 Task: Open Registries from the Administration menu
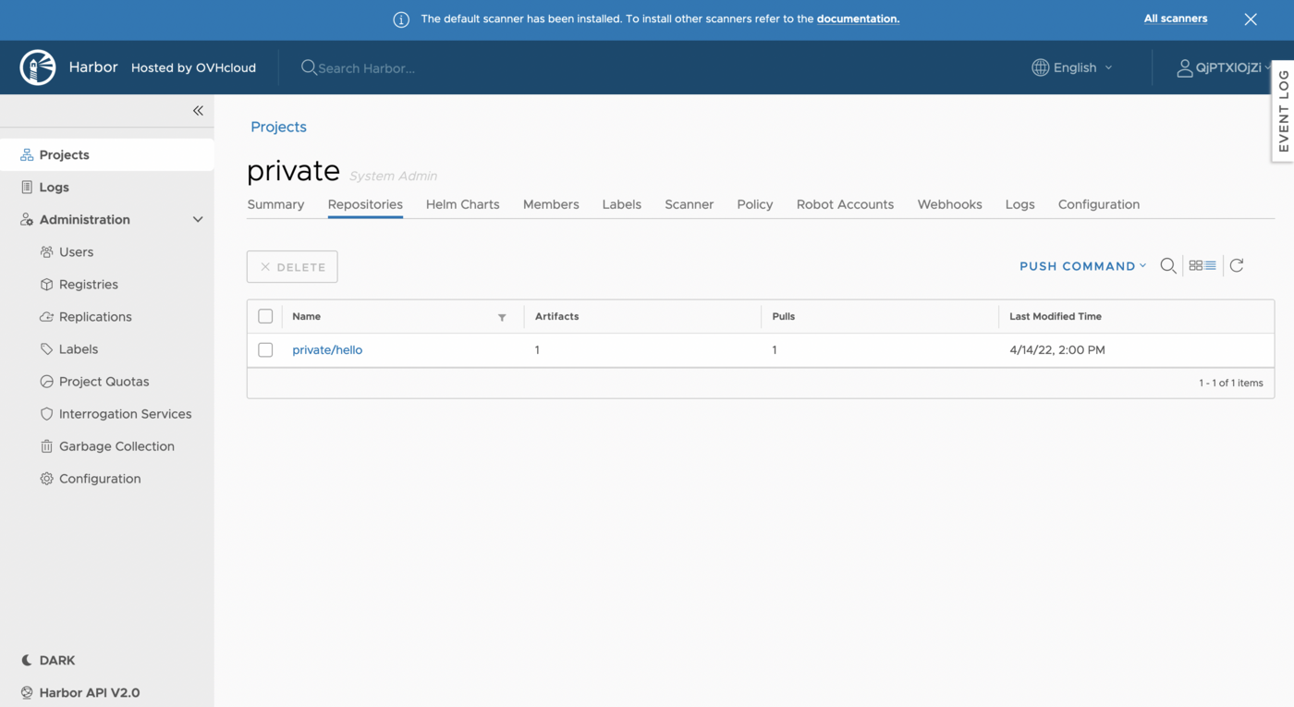tap(88, 284)
